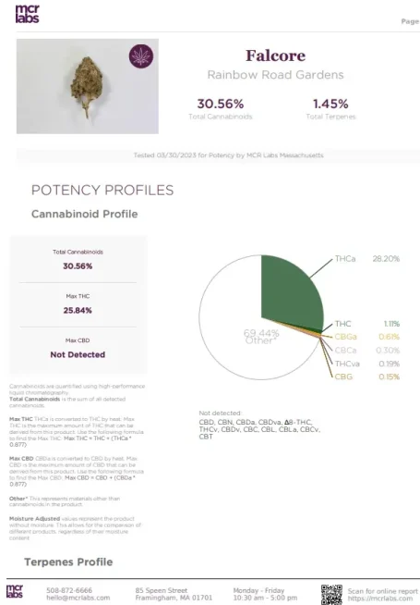The height and width of the screenshot is (605, 420).
Task: Click the 508-872-6666 phone number
Action: tap(69, 590)
